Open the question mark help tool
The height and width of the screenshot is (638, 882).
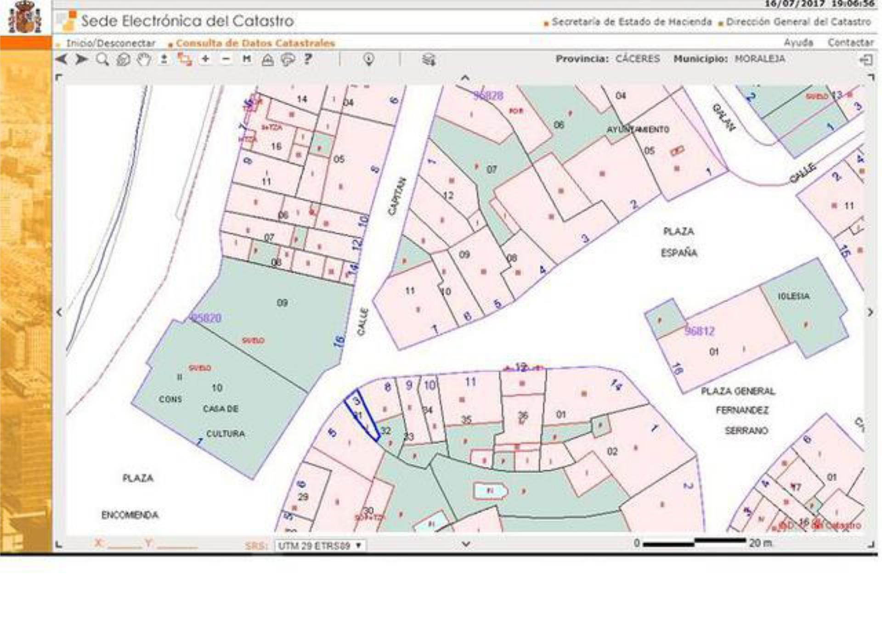point(308,59)
